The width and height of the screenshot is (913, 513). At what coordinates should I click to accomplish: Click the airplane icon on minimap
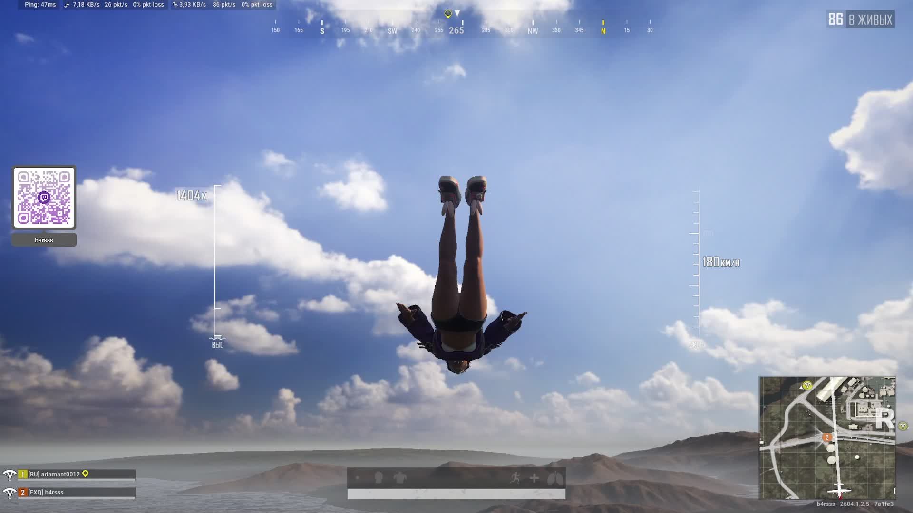click(839, 490)
